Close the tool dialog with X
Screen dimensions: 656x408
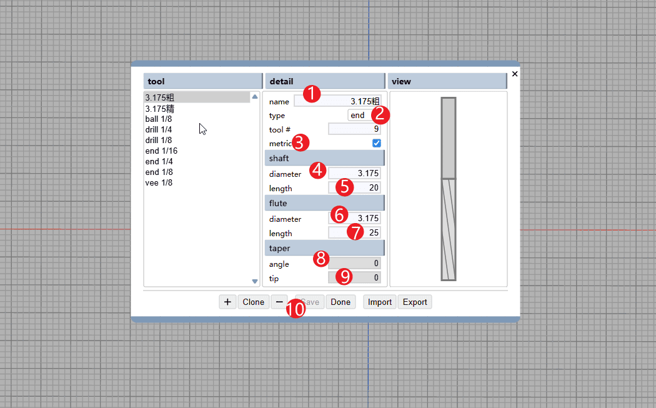click(x=515, y=74)
